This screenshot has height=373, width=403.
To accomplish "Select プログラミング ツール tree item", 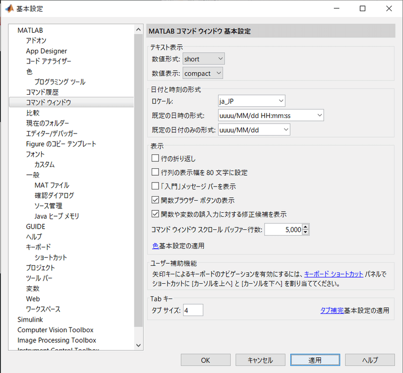I will (60, 82).
